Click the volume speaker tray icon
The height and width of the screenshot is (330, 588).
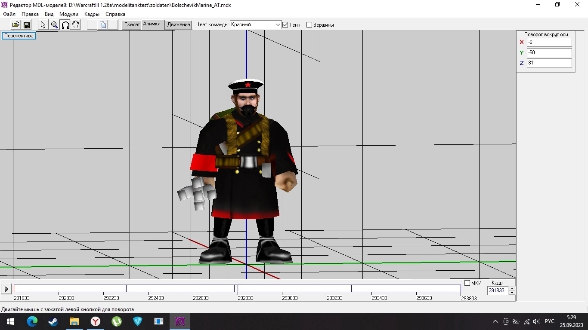tap(536, 321)
